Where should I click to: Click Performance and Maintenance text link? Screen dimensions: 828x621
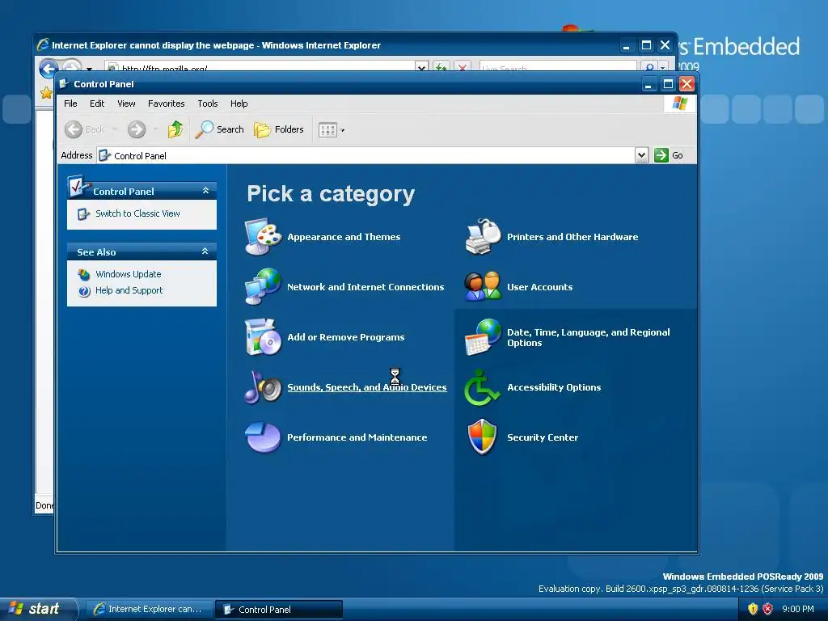point(357,437)
